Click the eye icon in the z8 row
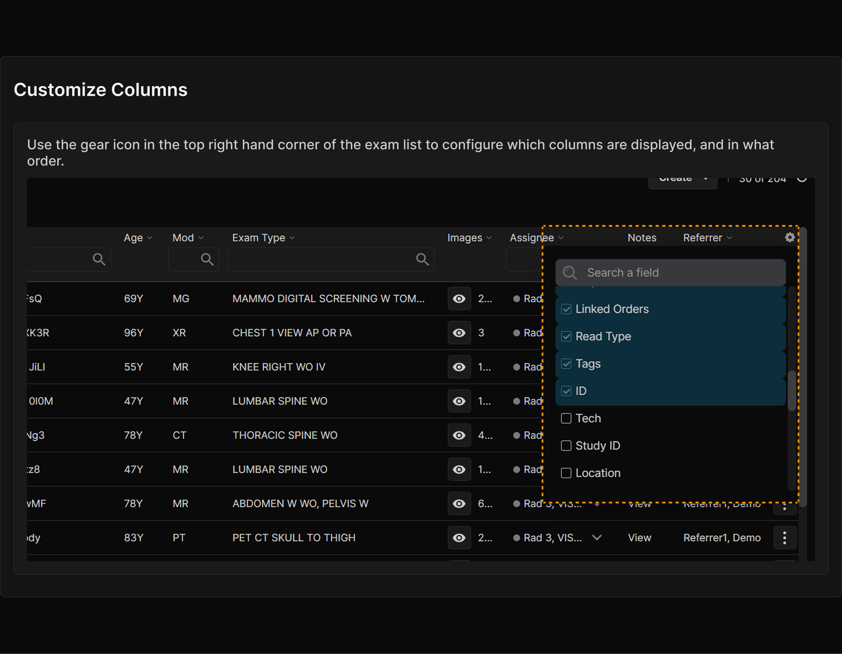Image resolution: width=842 pixels, height=654 pixels. (x=459, y=470)
